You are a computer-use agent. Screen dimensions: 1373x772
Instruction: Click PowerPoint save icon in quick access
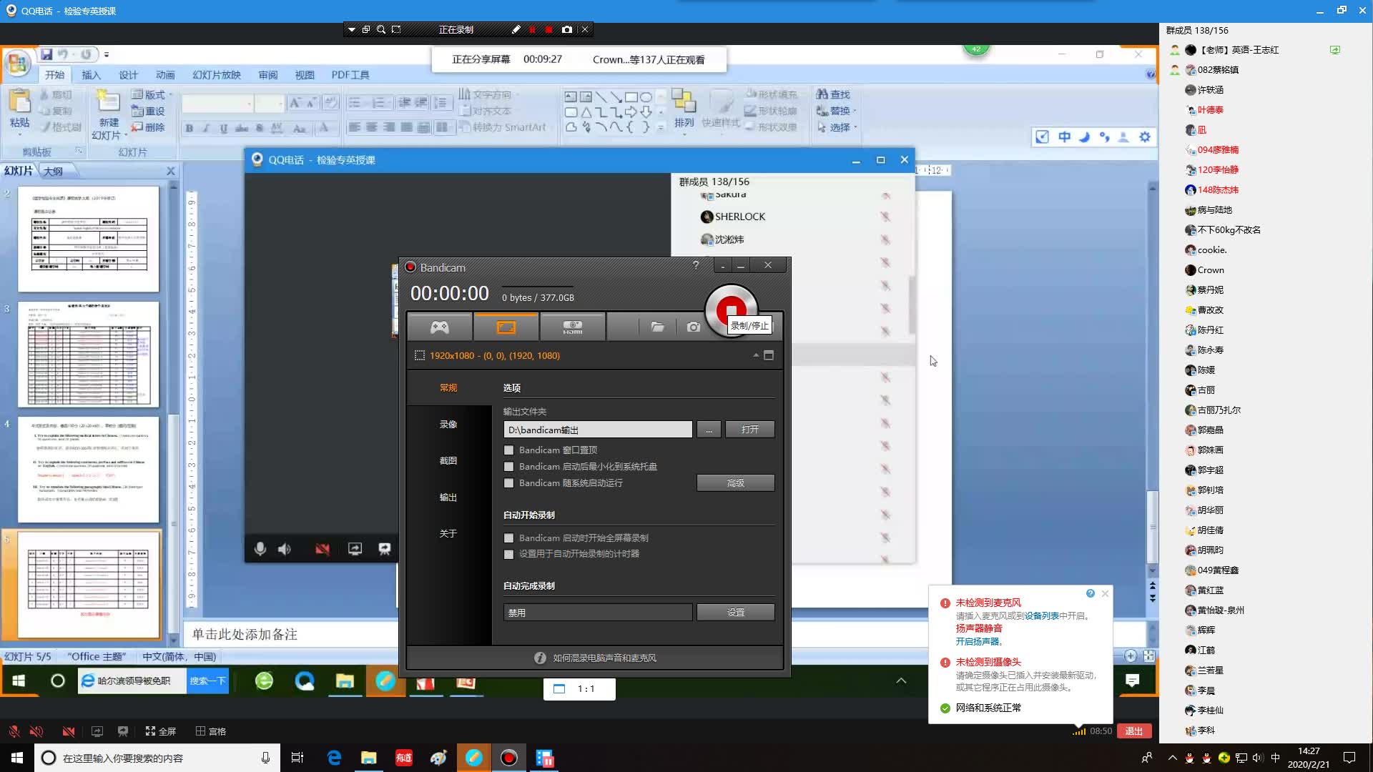point(46,54)
